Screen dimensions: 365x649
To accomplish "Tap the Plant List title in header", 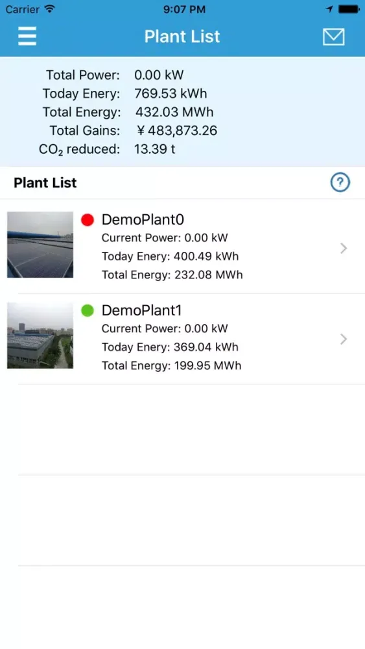I will (x=182, y=36).
